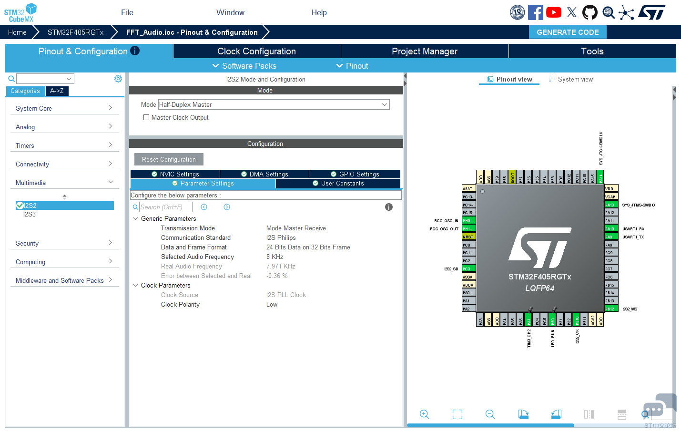Viewport: 681px width, 433px height.
Task: Click the parameter search magnifier icon
Action: 135,207
